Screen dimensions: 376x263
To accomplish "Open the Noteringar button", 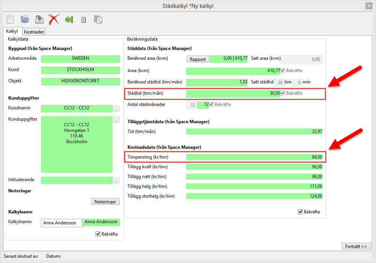I will 105,202.
